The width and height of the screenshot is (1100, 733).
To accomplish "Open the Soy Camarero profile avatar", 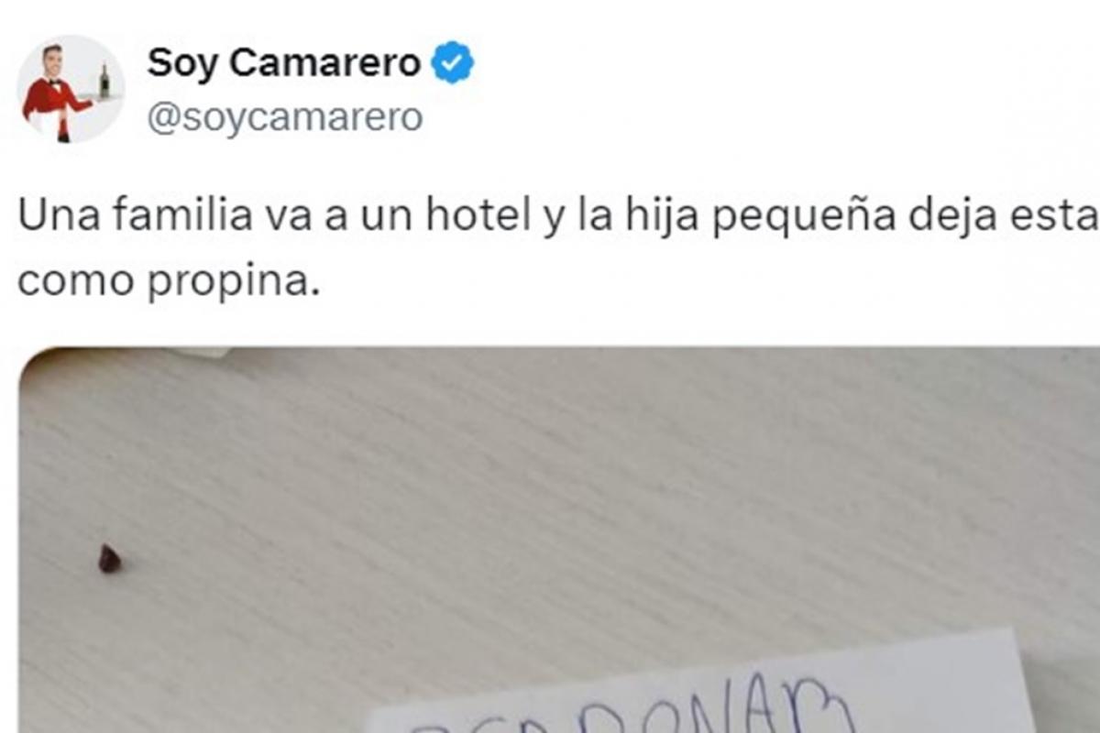I will coord(71,89).
